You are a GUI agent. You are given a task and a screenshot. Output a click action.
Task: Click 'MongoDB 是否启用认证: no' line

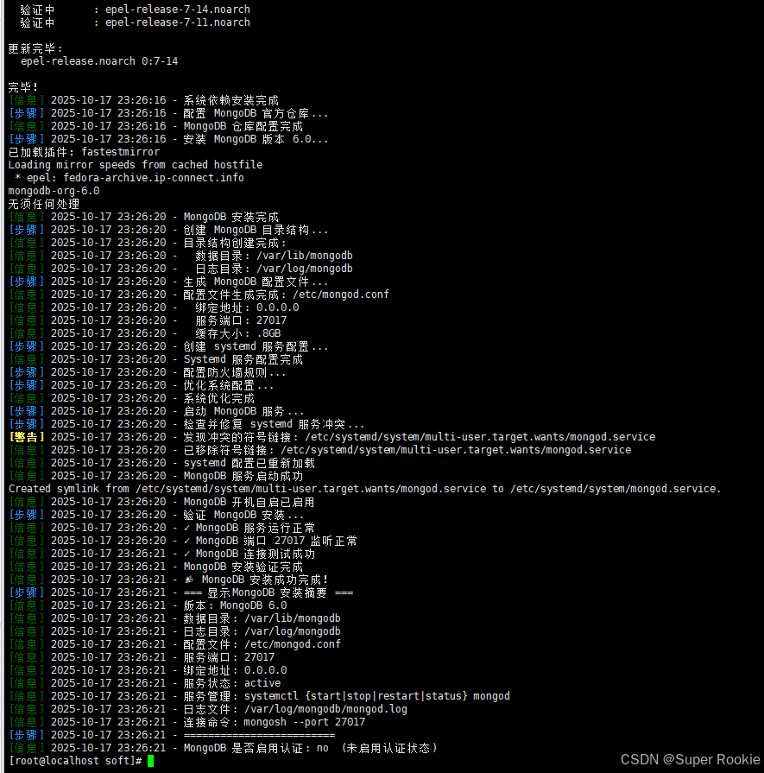pyautogui.click(x=256, y=748)
